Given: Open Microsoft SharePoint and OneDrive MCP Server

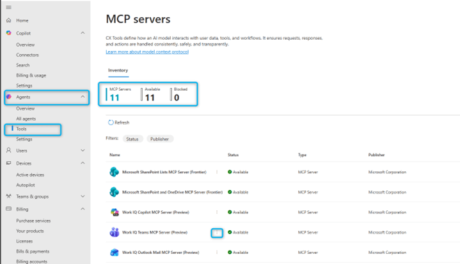Looking at the screenshot, I should pos(172,192).
